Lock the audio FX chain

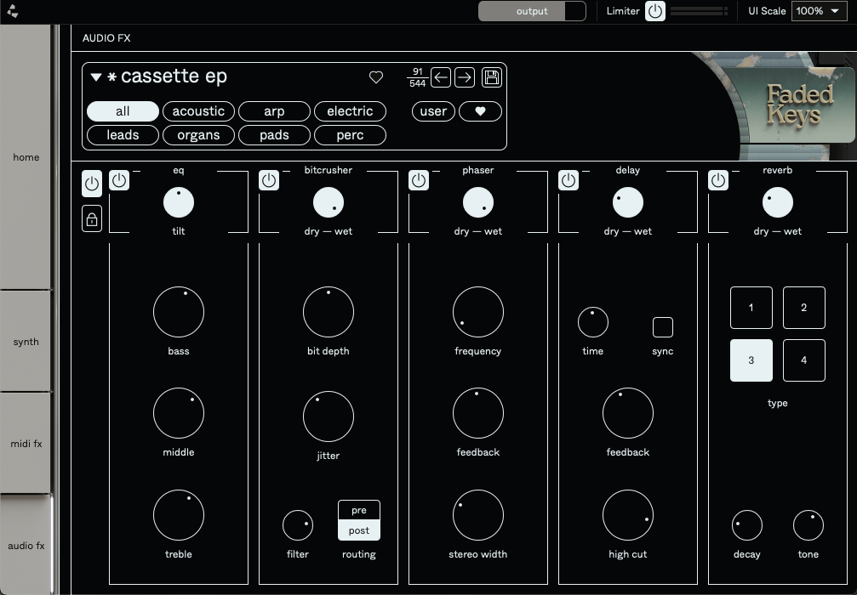(92, 218)
